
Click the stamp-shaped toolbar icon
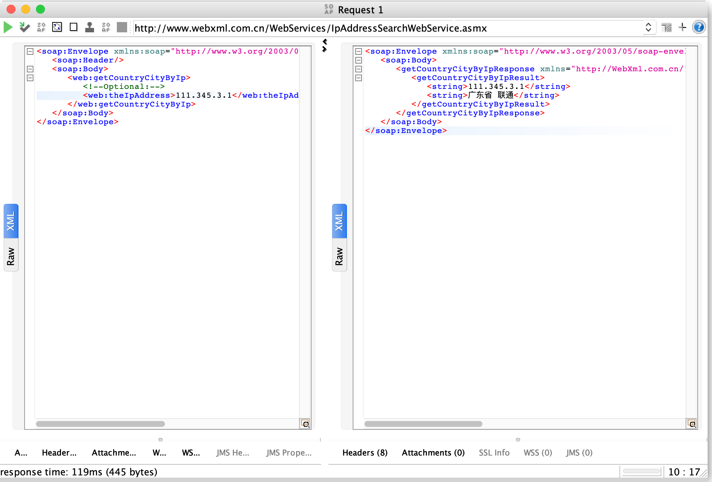click(89, 27)
